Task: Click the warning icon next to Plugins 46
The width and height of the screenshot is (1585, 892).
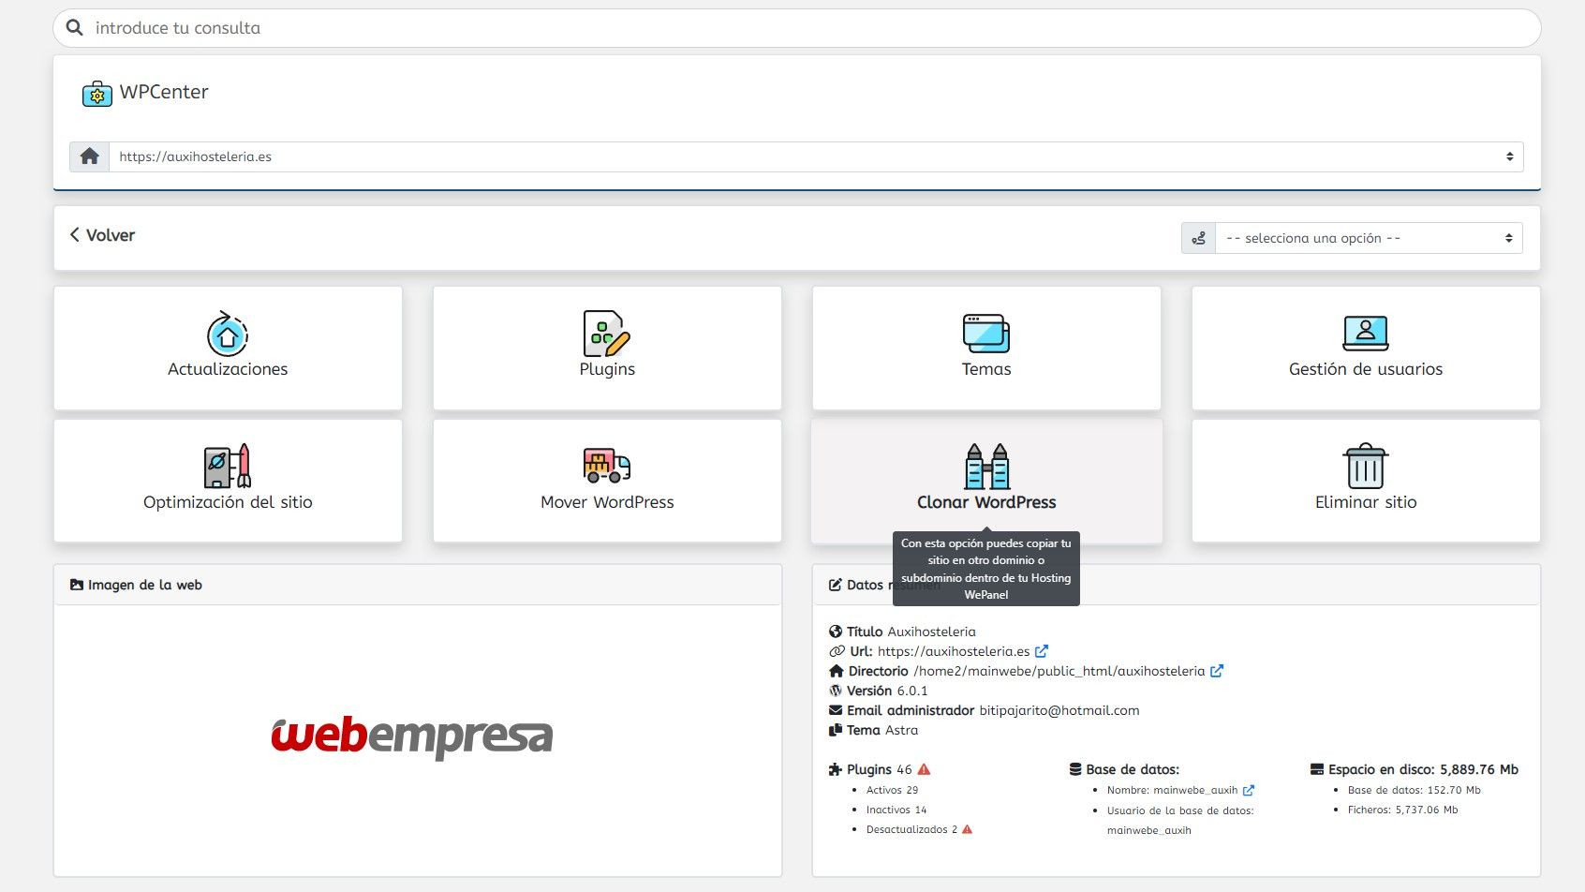Action: point(924,769)
